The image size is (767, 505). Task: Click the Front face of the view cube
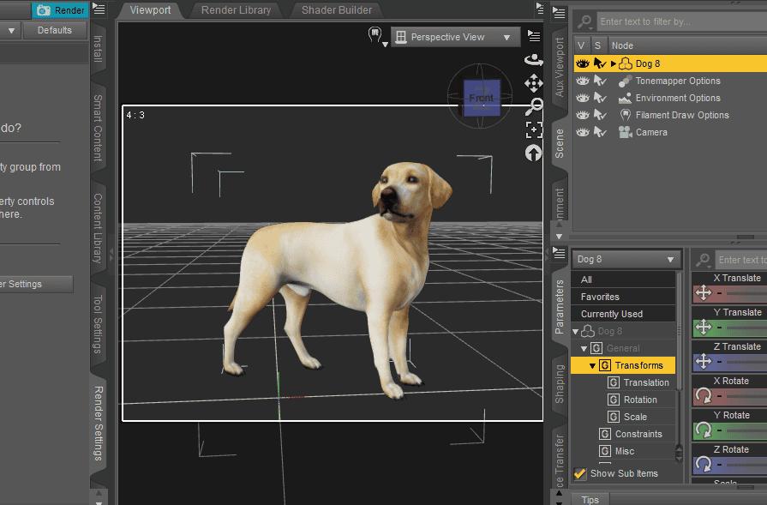481,98
